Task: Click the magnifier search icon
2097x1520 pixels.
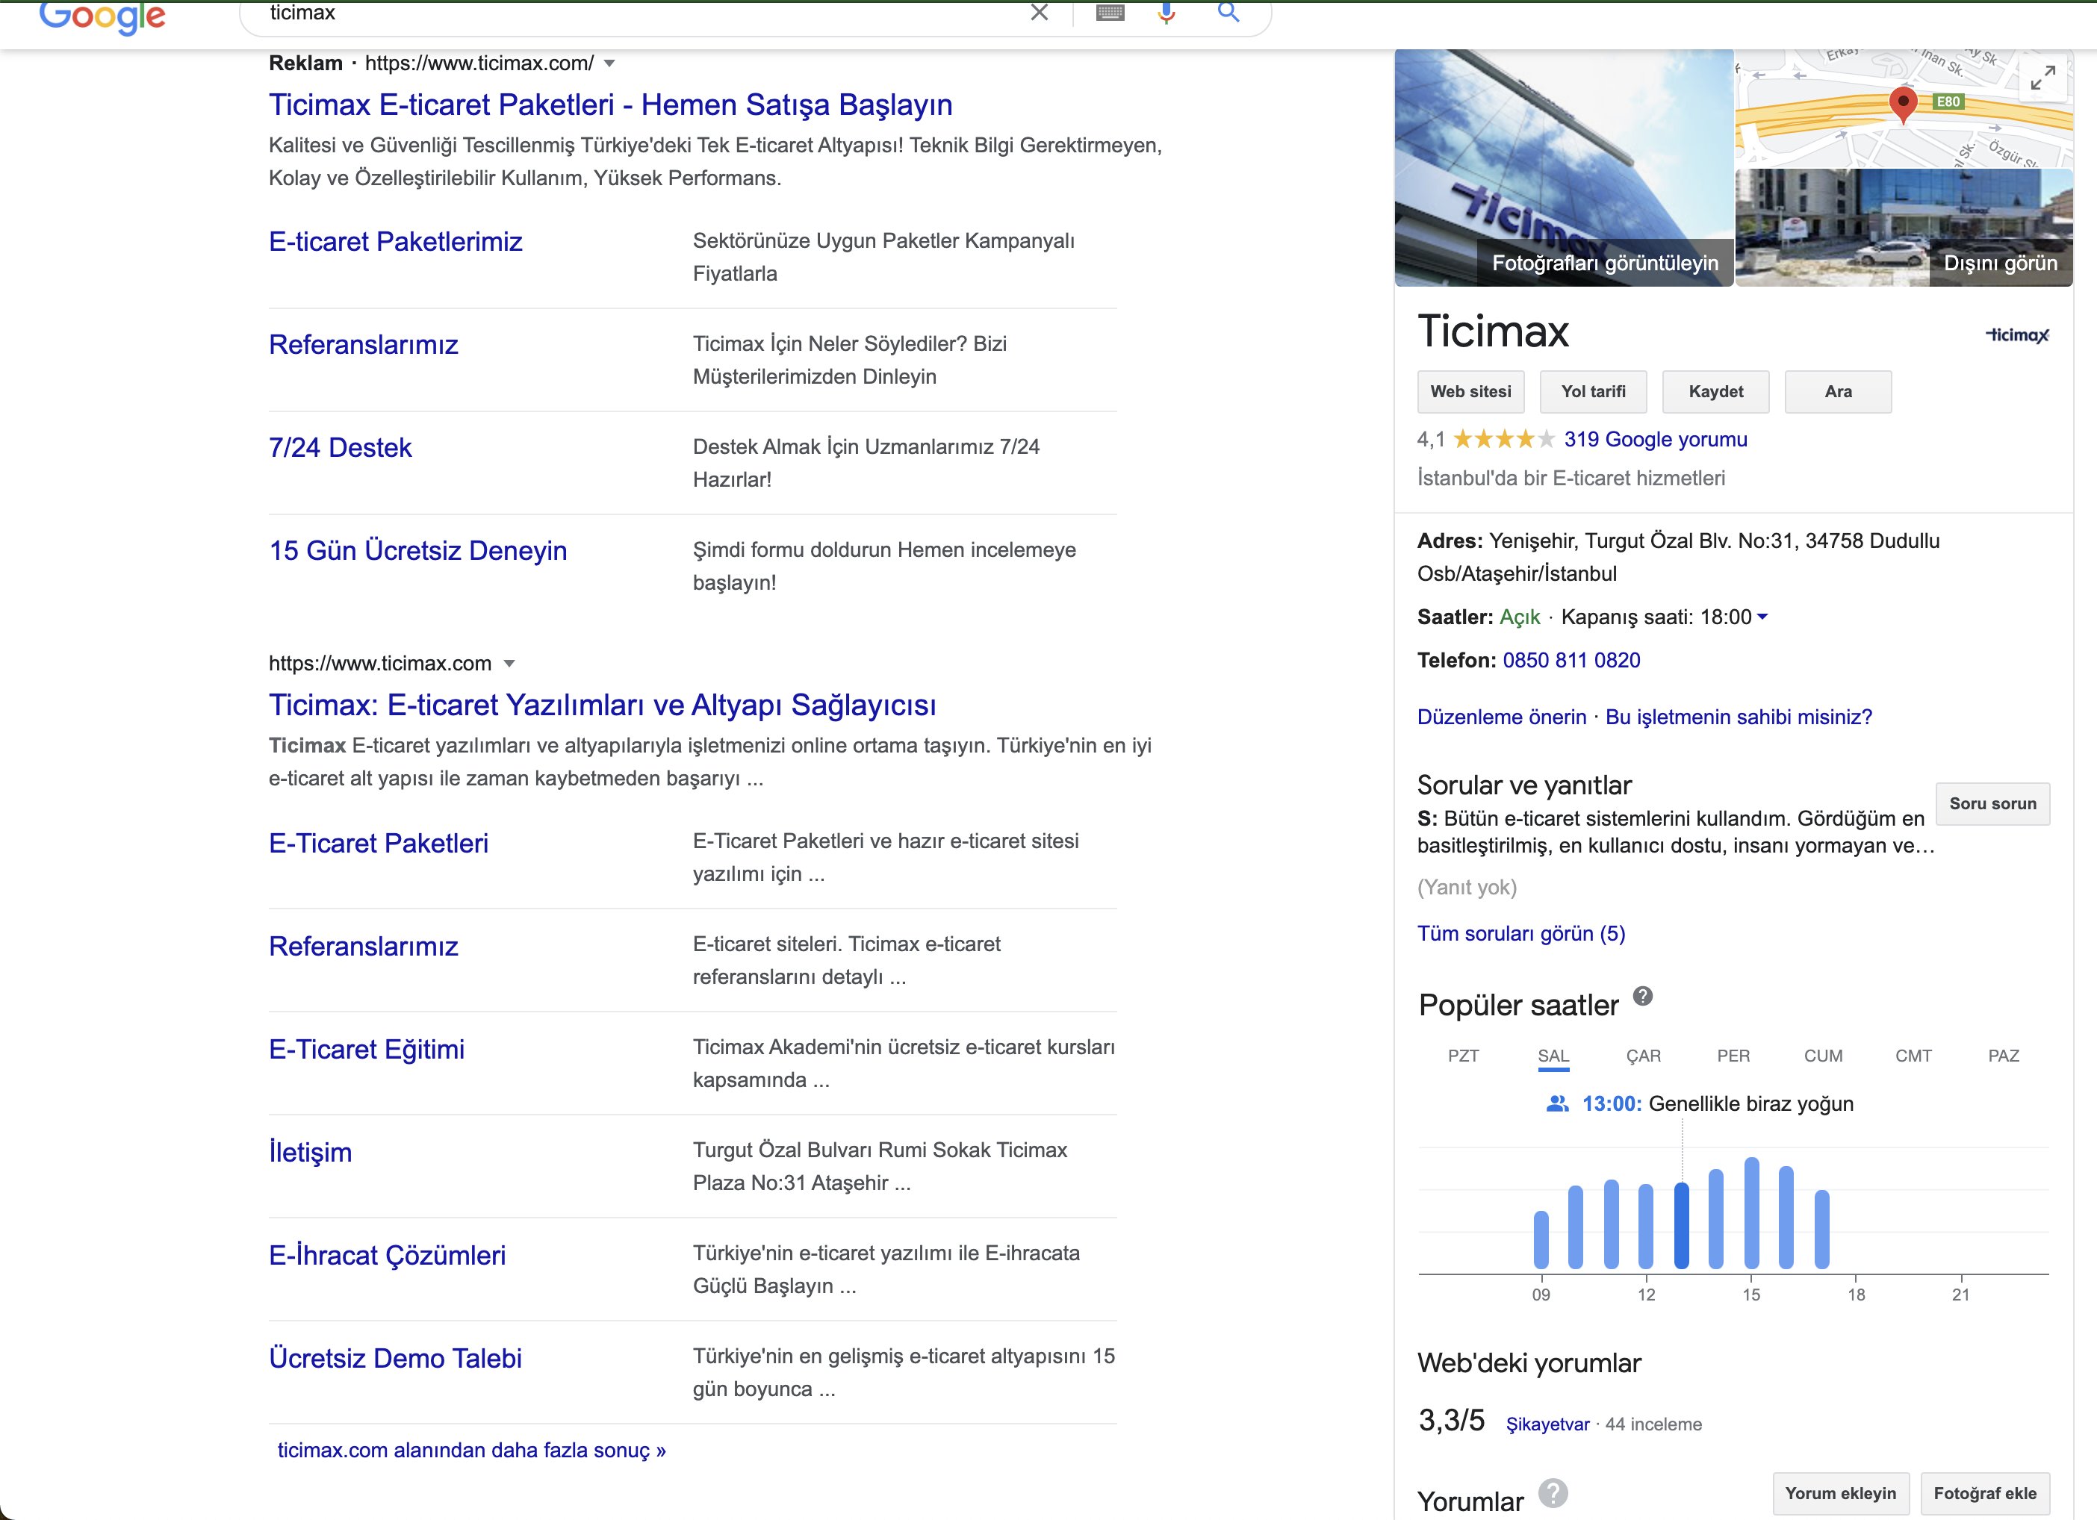Action: pos(1228,12)
